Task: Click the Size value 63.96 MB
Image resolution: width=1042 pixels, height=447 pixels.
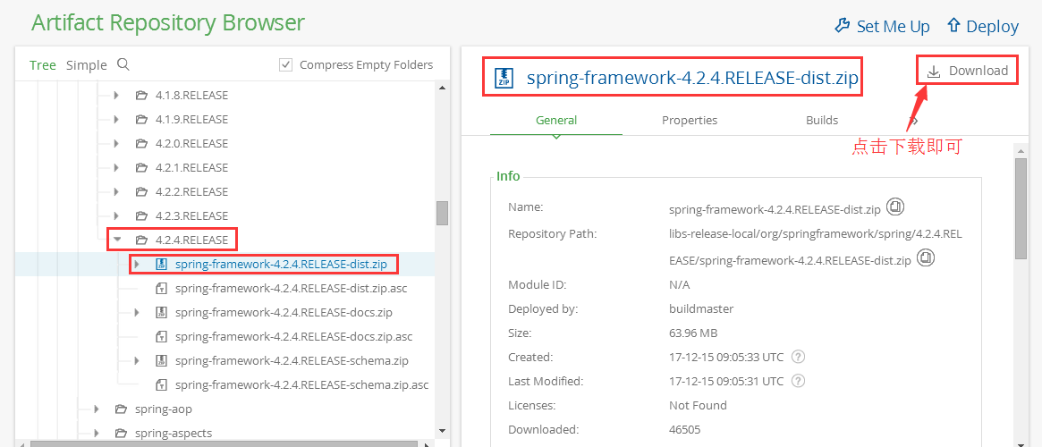Action: click(692, 333)
